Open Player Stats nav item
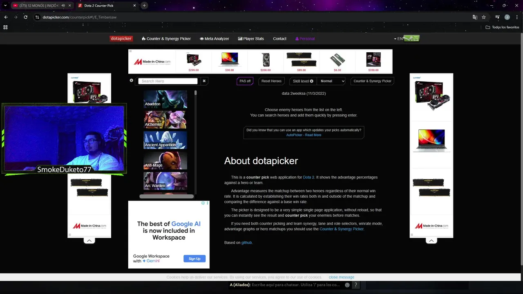523x294 pixels. tap(251, 38)
